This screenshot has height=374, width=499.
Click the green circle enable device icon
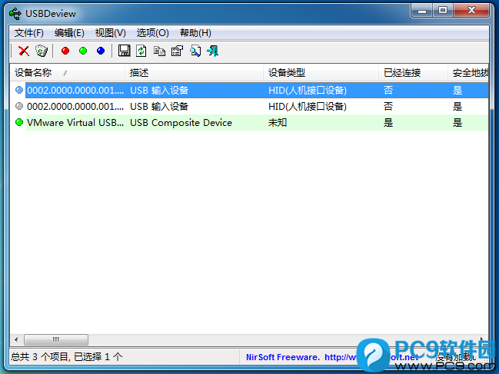[83, 51]
